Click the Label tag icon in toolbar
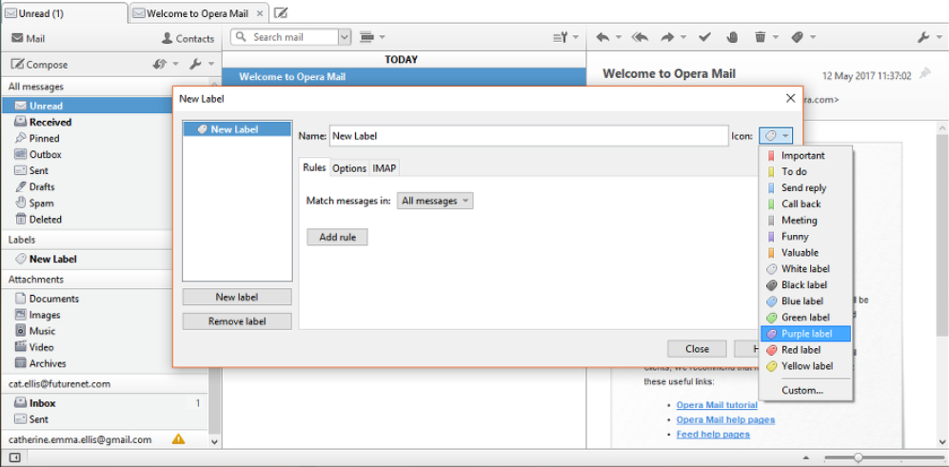Image resolution: width=949 pixels, height=467 pixels. click(x=797, y=37)
